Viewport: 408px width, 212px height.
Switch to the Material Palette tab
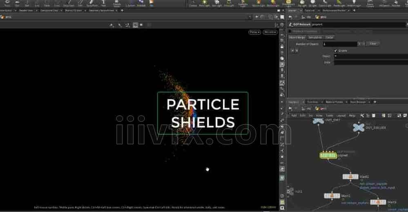[334, 102]
